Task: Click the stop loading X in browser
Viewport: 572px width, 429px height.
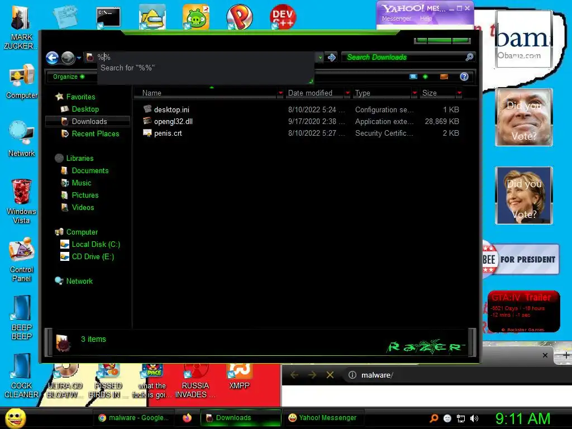Action: coord(330,375)
